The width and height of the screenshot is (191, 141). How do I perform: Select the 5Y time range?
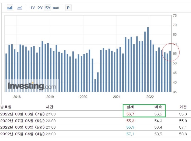click(x=48, y=8)
